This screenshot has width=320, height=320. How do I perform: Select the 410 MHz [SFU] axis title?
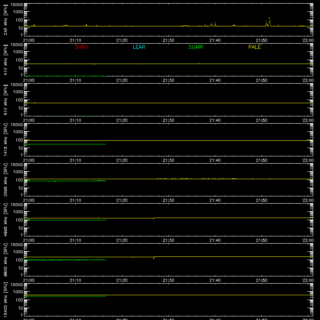pos(6,60)
